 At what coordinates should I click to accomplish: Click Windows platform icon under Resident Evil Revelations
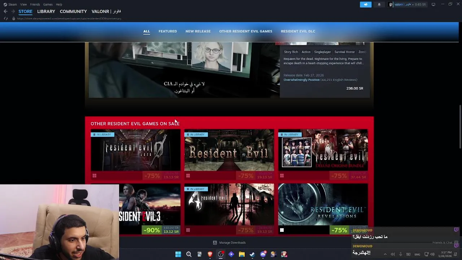tap(282, 230)
